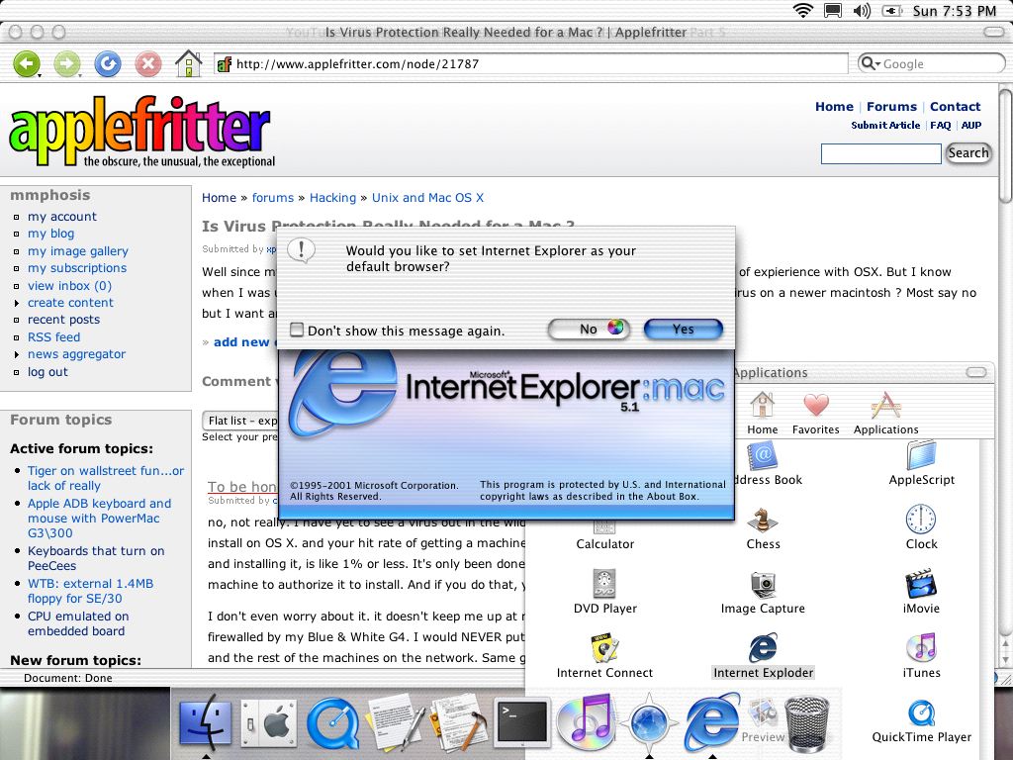Click the "log out" sidebar link
Screen dimensions: 1013x760
pyautogui.click(x=47, y=372)
